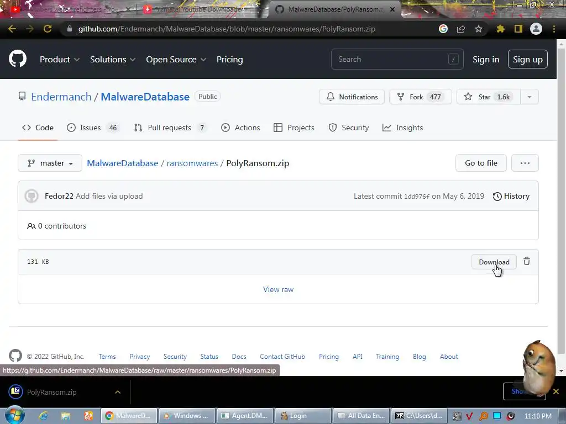Fork the repository with Fork button
The width and height of the screenshot is (566, 424).
(420, 97)
